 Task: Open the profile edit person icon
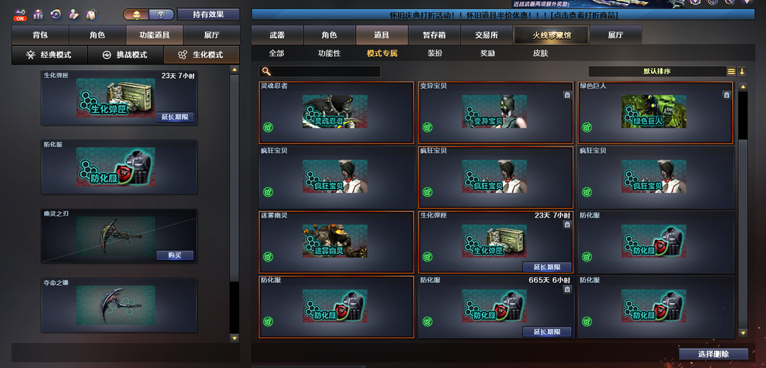74,14
